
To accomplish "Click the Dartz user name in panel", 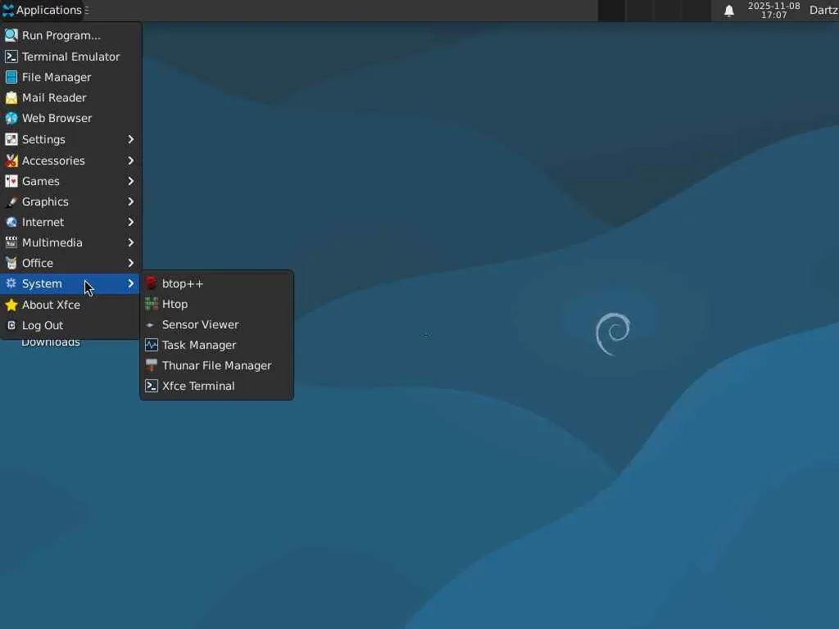I will click(x=823, y=10).
